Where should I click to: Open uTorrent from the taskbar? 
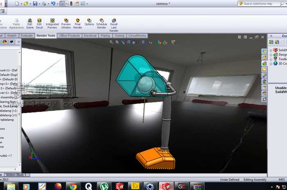click(x=104, y=186)
